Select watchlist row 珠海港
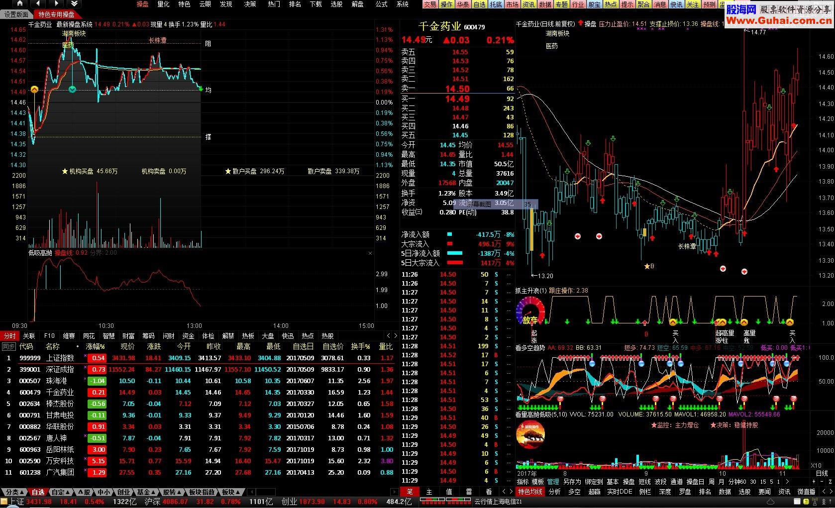The width and height of the screenshot is (835, 508). click(x=199, y=381)
